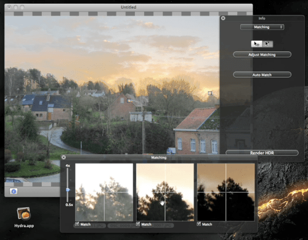Close the Matching panel
This screenshot has height=240, width=308.
click(63, 157)
